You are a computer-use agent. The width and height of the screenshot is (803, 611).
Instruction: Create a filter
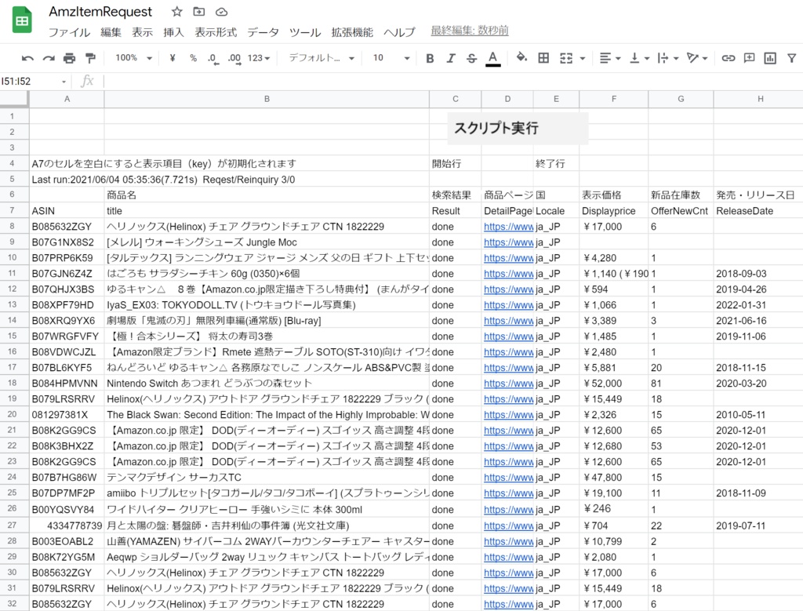click(x=792, y=58)
